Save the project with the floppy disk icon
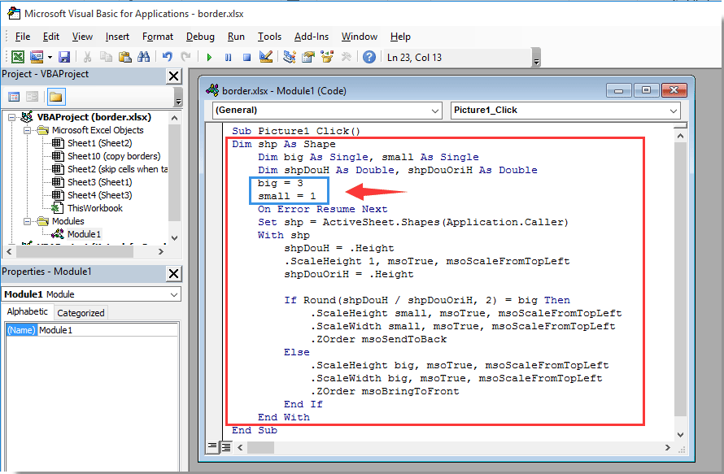The image size is (724, 474). coord(64,57)
